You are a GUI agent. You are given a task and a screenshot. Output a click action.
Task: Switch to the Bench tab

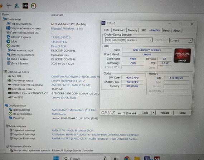[x=167, y=31]
